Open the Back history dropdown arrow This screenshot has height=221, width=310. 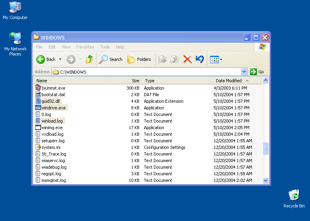coord(60,59)
